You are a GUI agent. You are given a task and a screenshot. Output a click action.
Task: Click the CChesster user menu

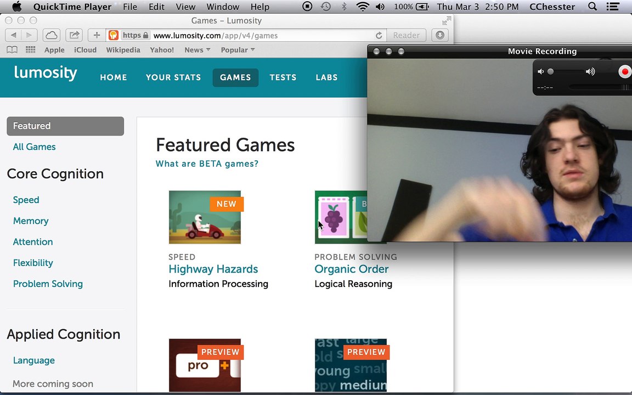tap(552, 7)
